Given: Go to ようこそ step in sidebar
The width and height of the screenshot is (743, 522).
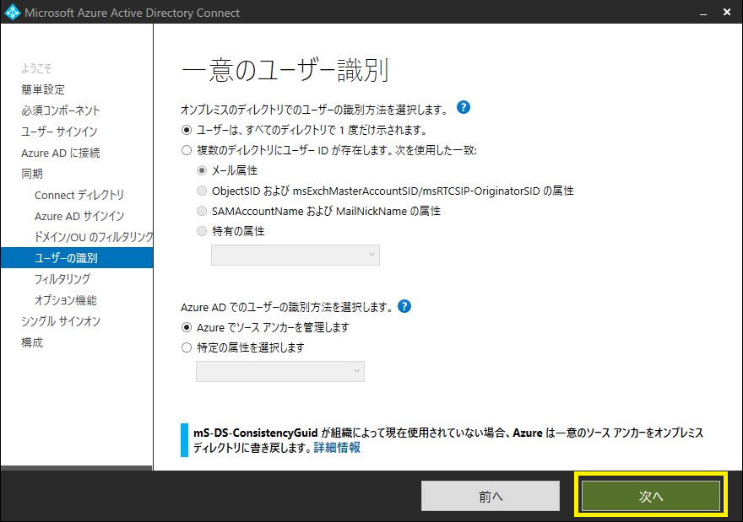Looking at the screenshot, I should click(36, 68).
